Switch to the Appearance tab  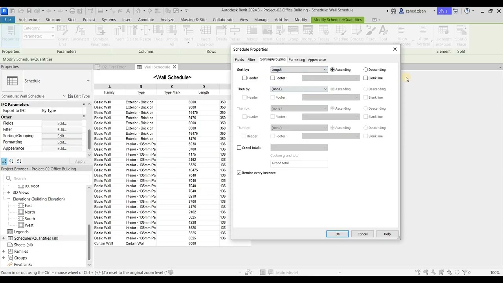[317, 60]
